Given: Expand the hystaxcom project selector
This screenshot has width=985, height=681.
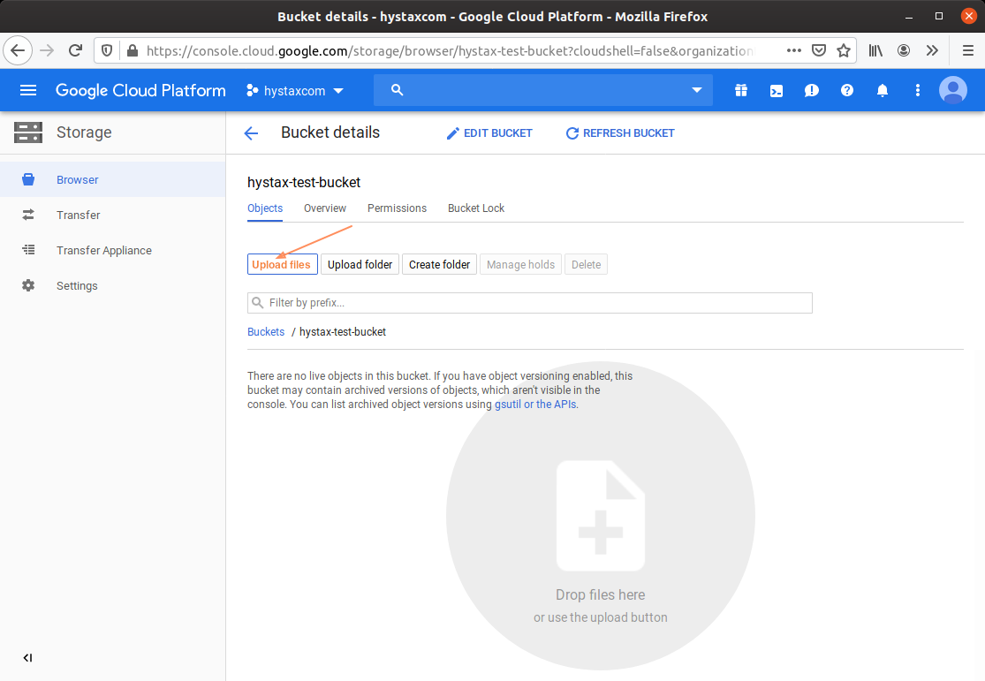Looking at the screenshot, I should [x=295, y=91].
